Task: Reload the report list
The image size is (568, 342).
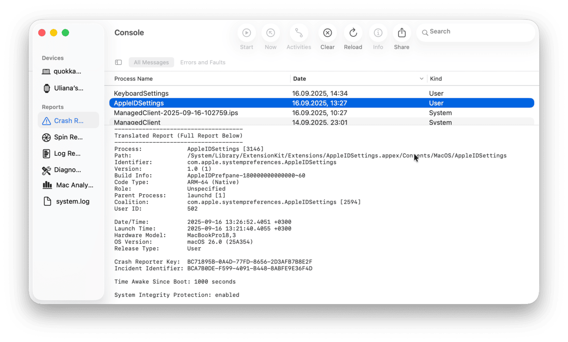Action: coord(353,33)
